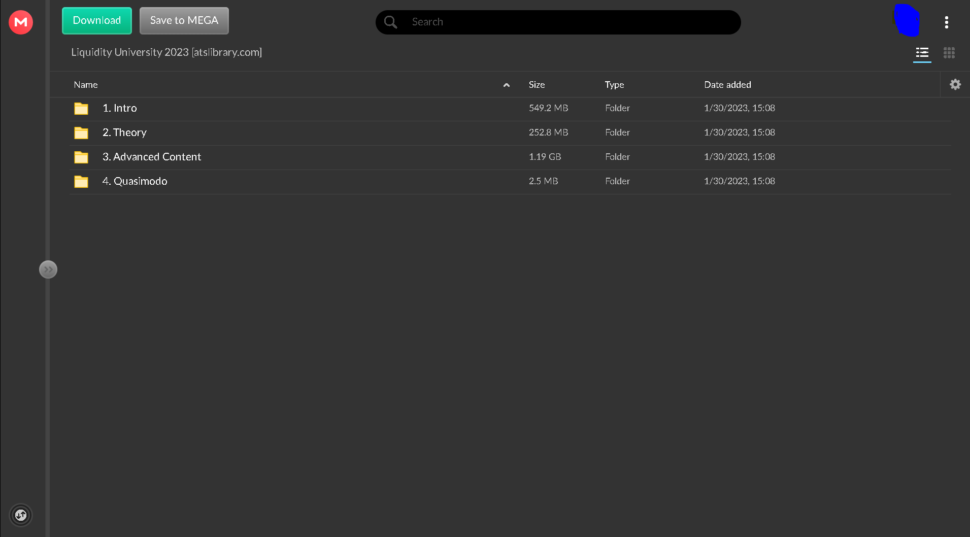The height and width of the screenshot is (537, 970).
Task: Click the 3. Advanced Content folder icon
Action: 81,157
